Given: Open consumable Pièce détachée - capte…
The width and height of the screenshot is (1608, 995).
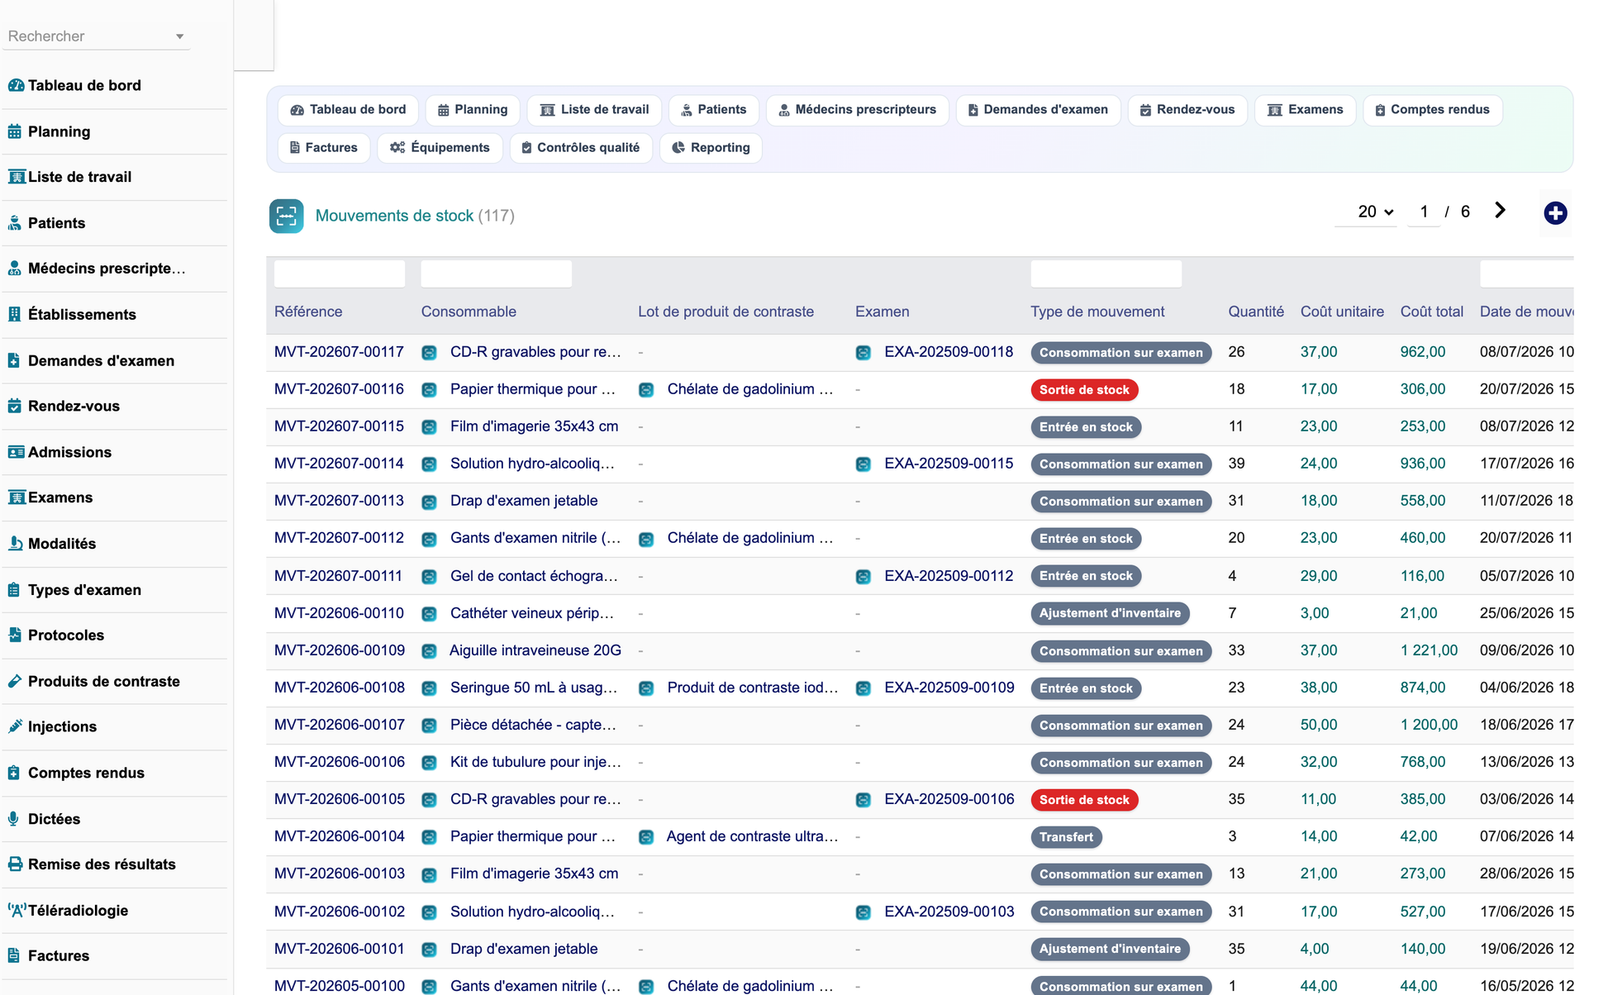Looking at the screenshot, I should pos(533,725).
